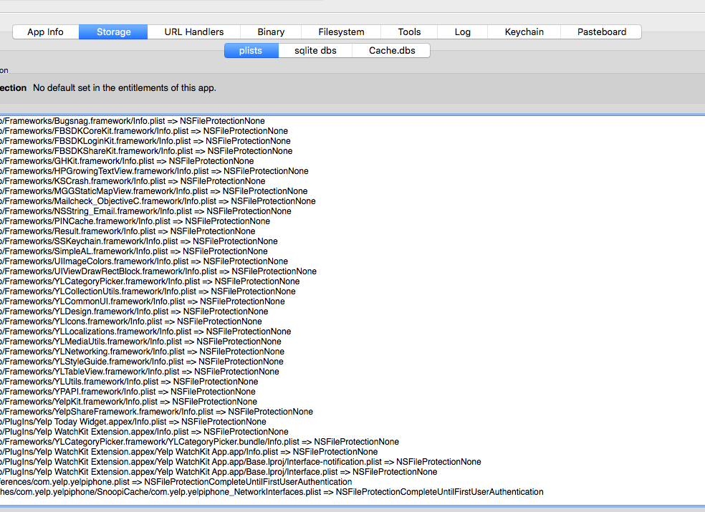Select the Storage tab

tap(113, 32)
